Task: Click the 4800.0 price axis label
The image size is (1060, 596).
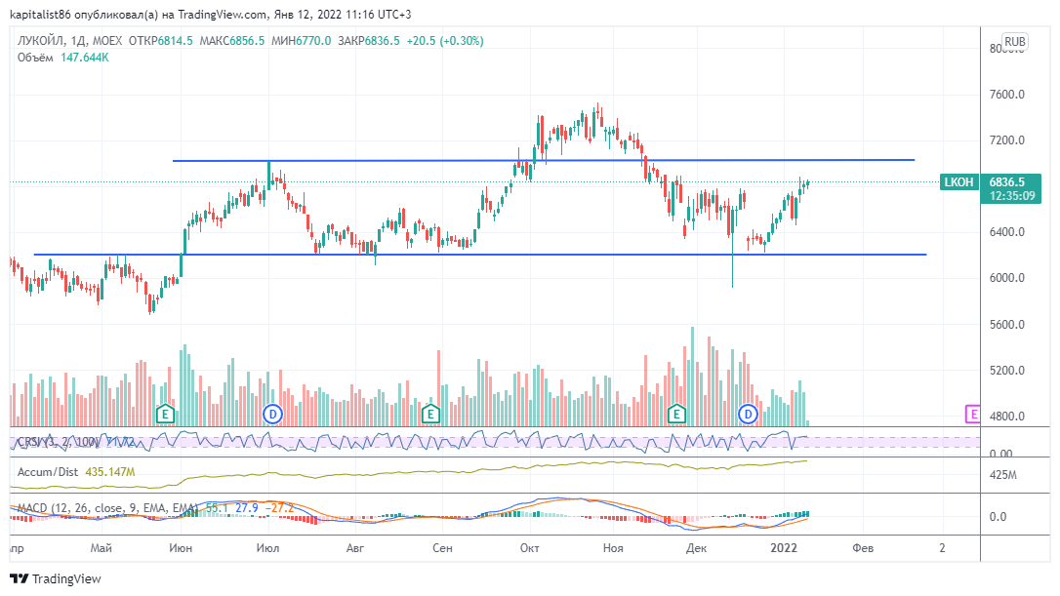Action: point(1006,417)
